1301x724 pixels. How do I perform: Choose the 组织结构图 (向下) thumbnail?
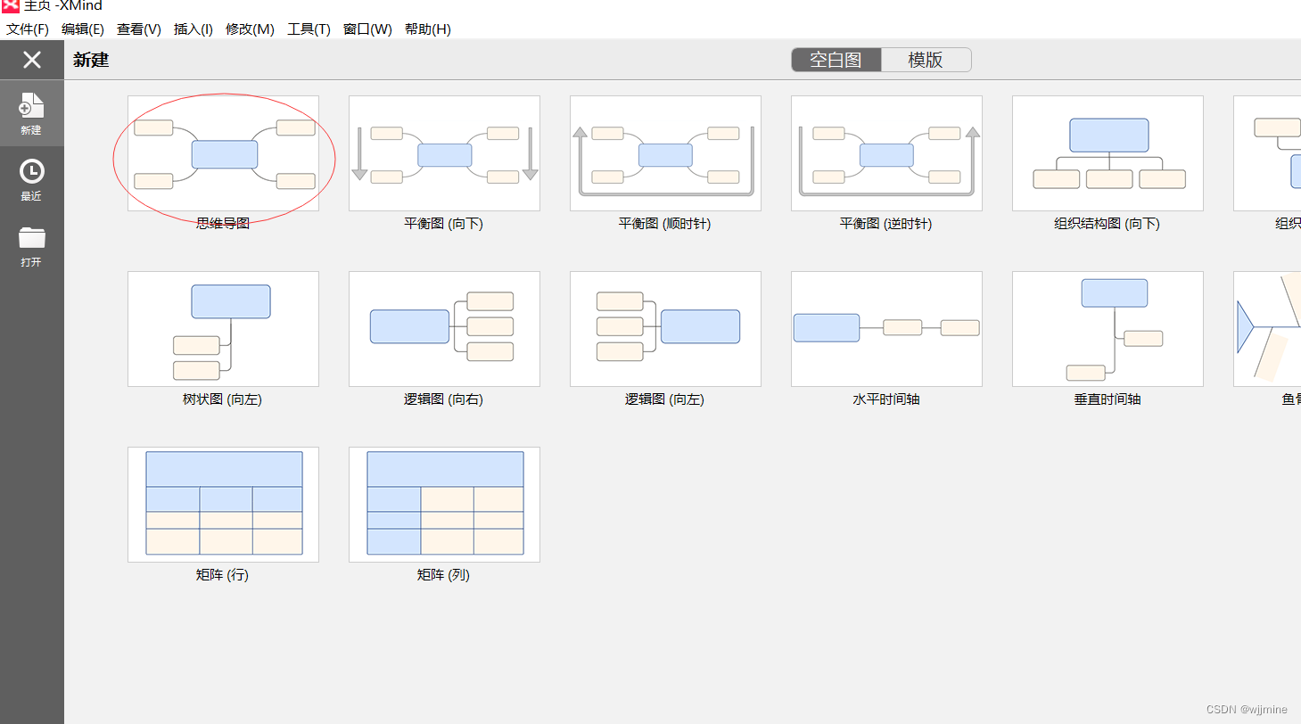point(1107,153)
